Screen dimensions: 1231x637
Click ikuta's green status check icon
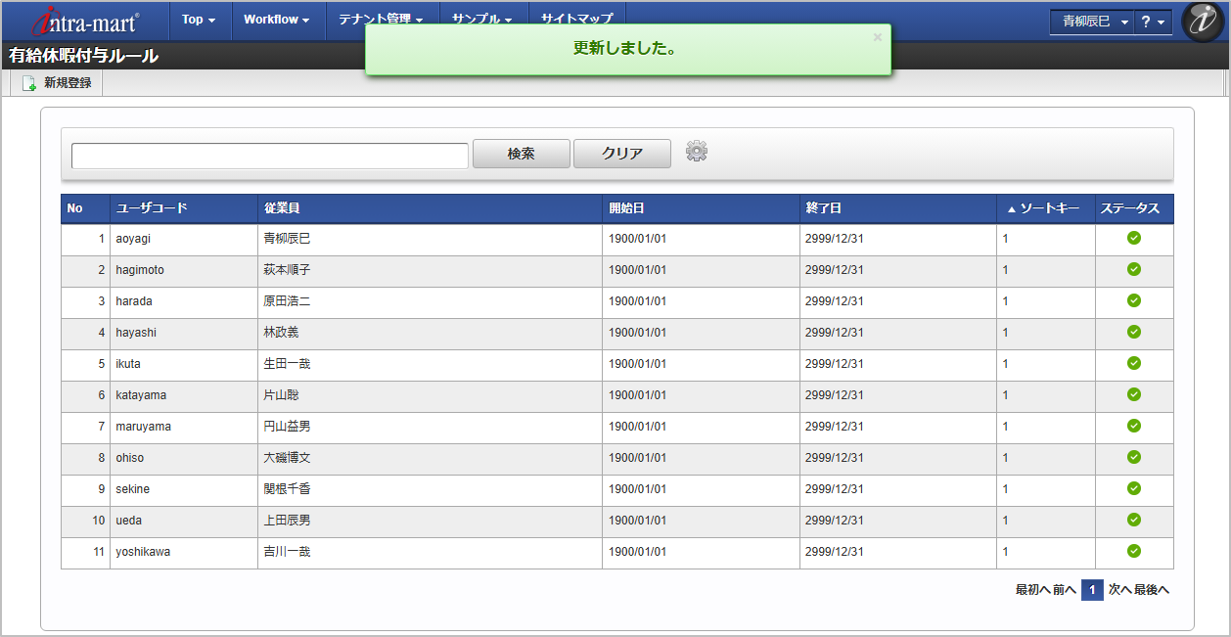pyautogui.click(x=1134, y=363)
